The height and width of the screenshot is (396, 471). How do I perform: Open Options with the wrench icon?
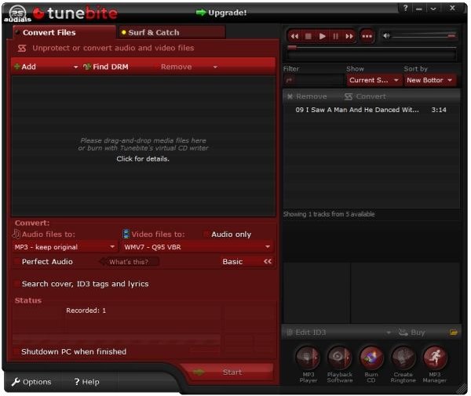point(31,382)
